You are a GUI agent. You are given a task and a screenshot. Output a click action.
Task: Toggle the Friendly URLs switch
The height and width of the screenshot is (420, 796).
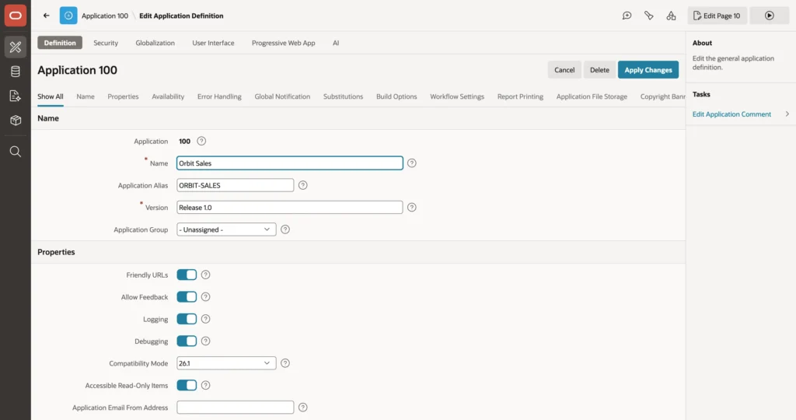(187, 275)
